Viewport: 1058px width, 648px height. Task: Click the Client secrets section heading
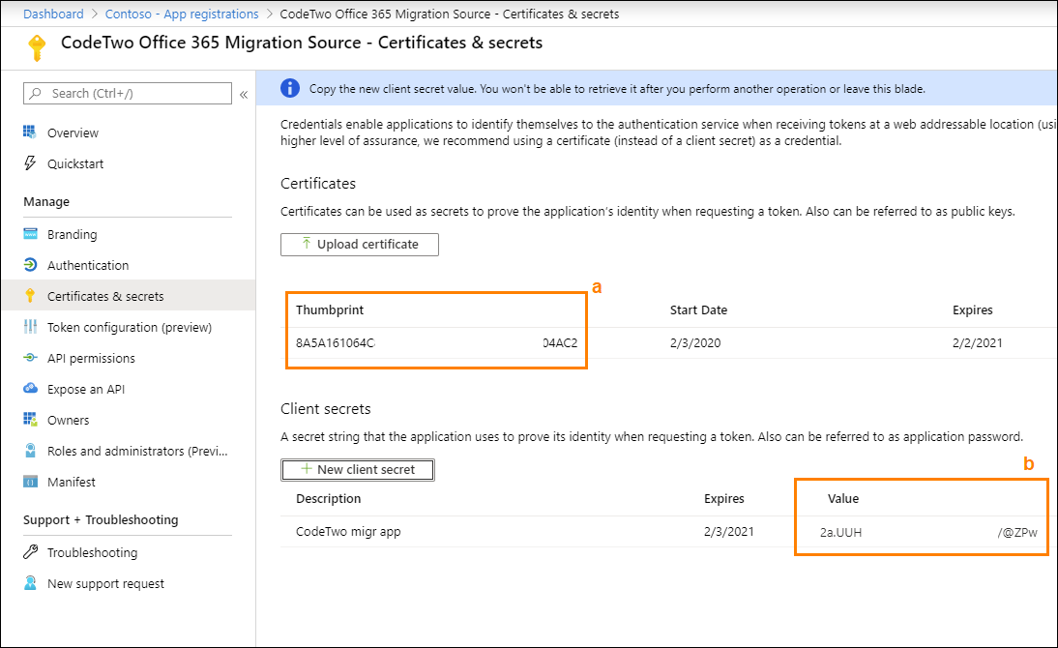tap(325, 409)
